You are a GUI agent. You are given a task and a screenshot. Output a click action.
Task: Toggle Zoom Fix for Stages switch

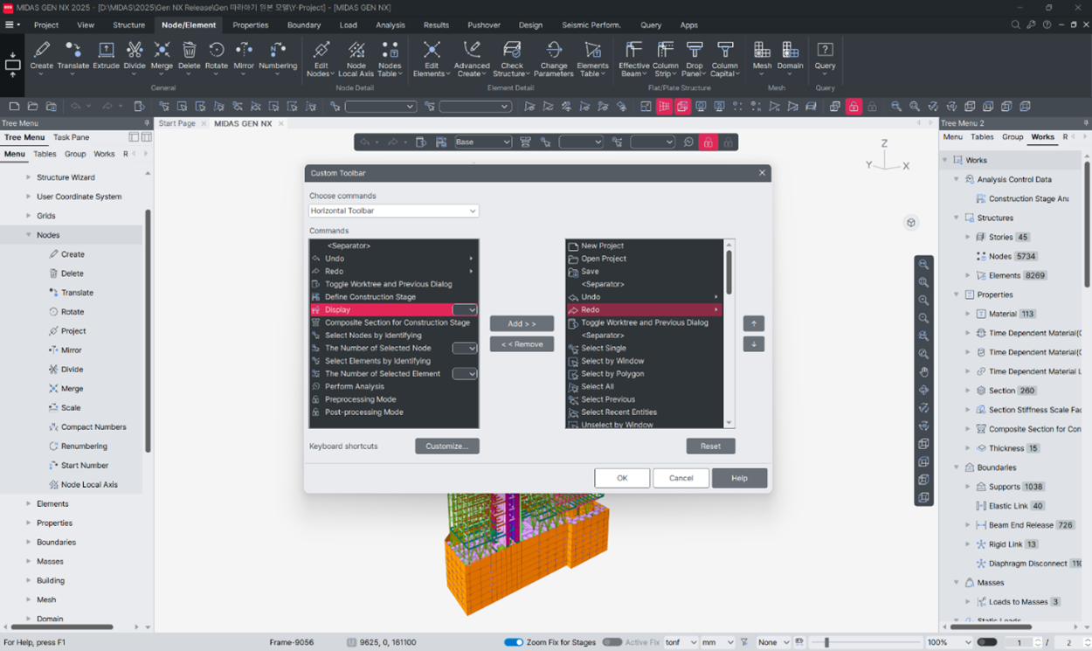[514, 642]
